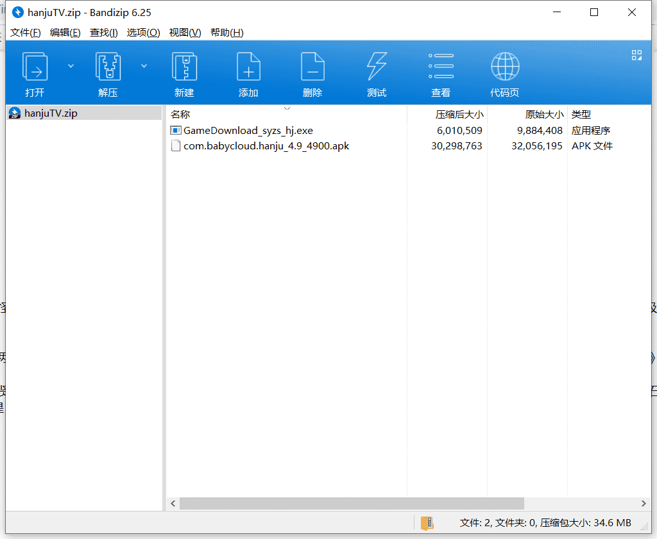Open the 选项(O) menu
Screen dimensions: 657x539
coord(143,33)
